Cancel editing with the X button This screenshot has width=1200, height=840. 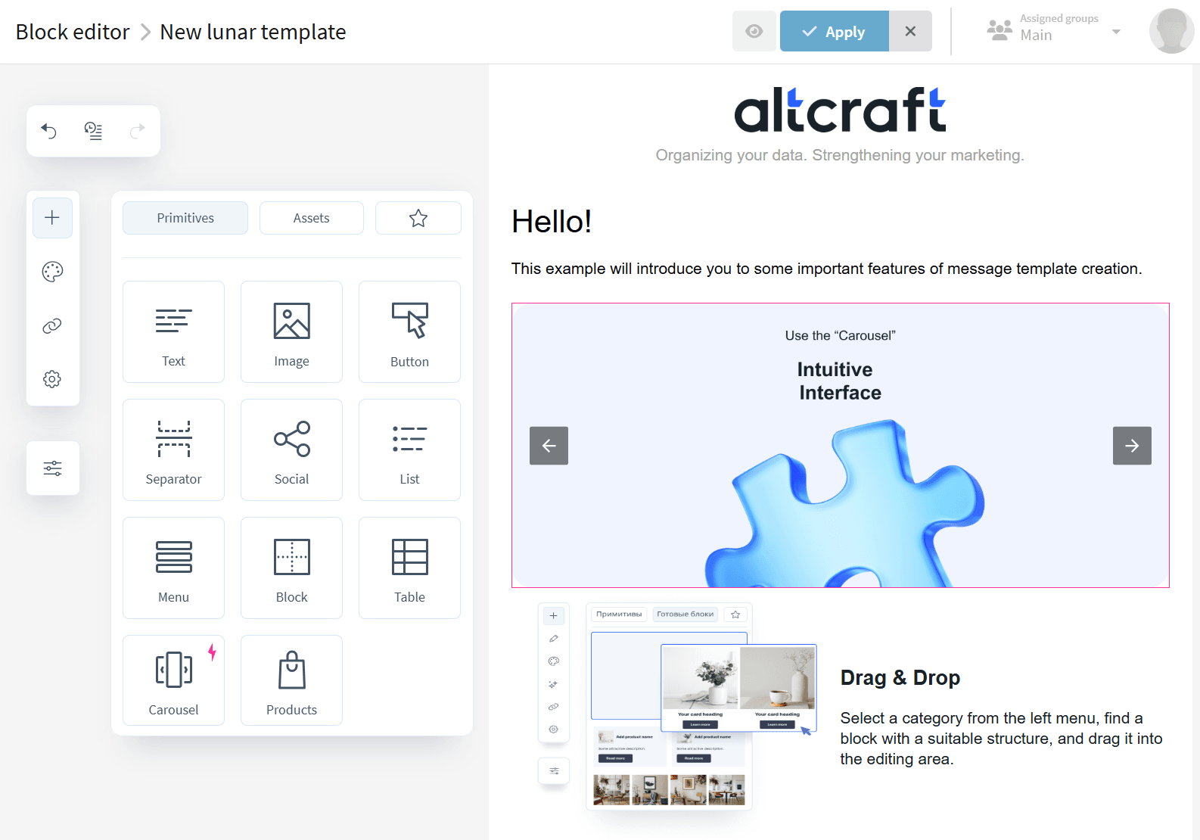point(910,31)
